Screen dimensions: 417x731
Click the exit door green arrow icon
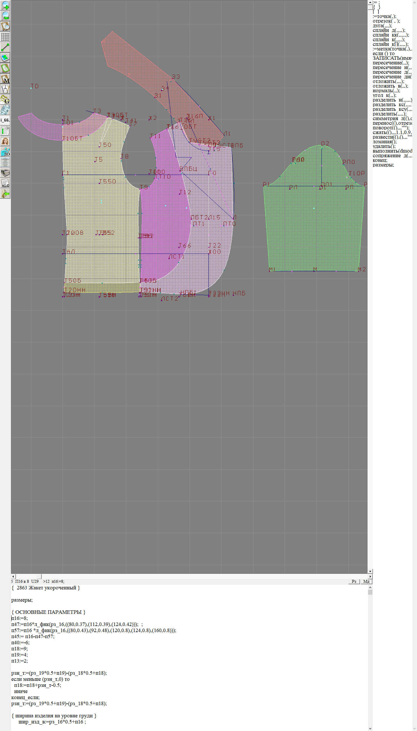pyautogui.click(x=5, y=193)
